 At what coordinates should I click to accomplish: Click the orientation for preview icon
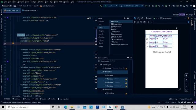pyautogui.click(x=138, y=18)
